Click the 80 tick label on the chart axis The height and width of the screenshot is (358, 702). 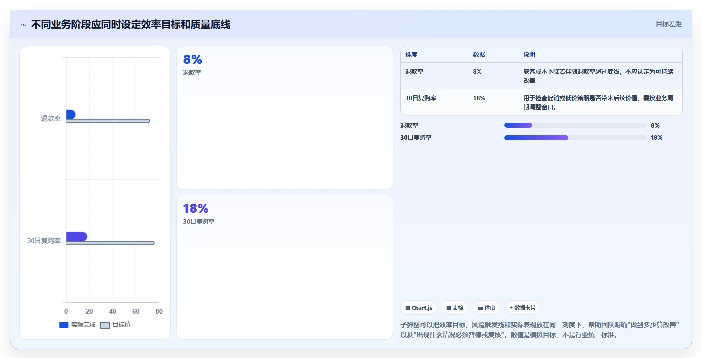point(159,312)
